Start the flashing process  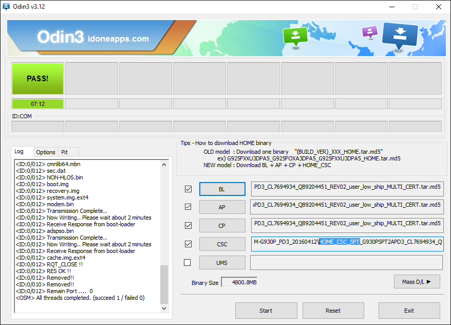pyautogui.click(x=266, y=310)
